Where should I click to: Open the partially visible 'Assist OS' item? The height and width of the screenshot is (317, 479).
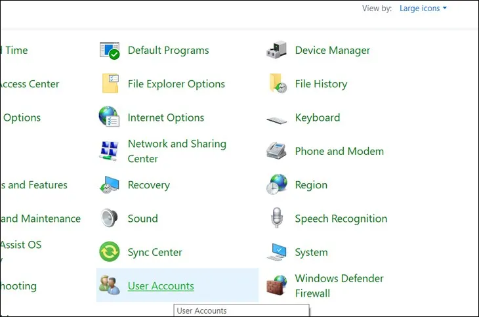pyautogui.click(x=21, y=245)
